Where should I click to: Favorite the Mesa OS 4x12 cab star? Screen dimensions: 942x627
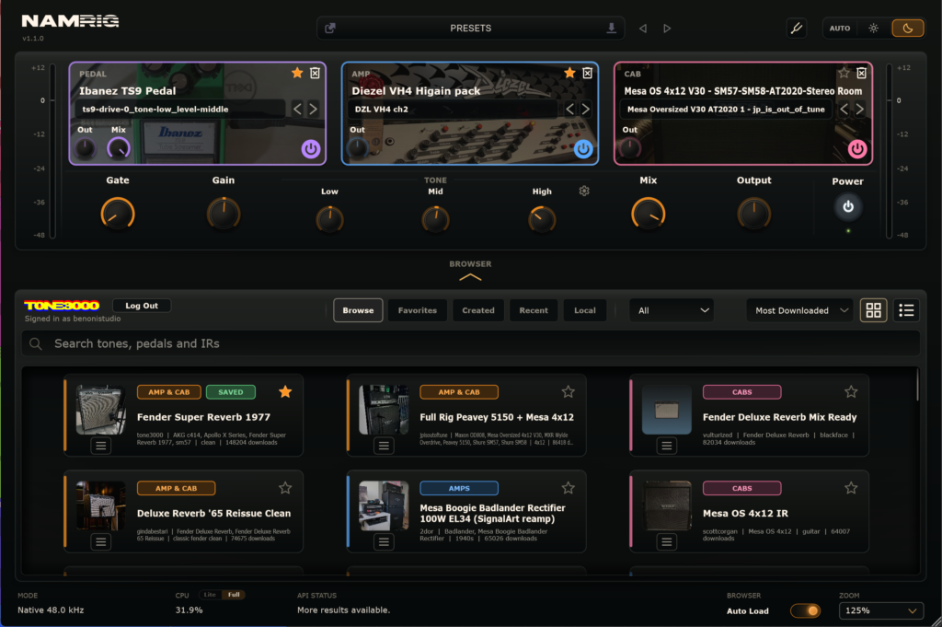[x=844, y=73]
